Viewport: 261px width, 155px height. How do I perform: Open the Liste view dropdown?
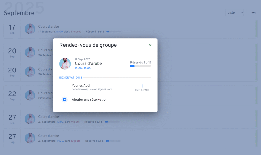[234, 12]
